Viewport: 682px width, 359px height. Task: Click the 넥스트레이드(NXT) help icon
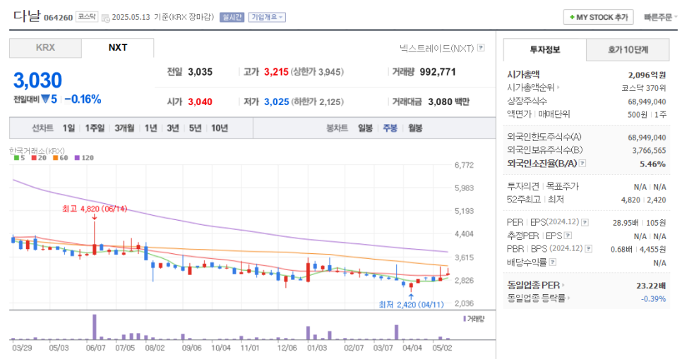tap(481, 48)
